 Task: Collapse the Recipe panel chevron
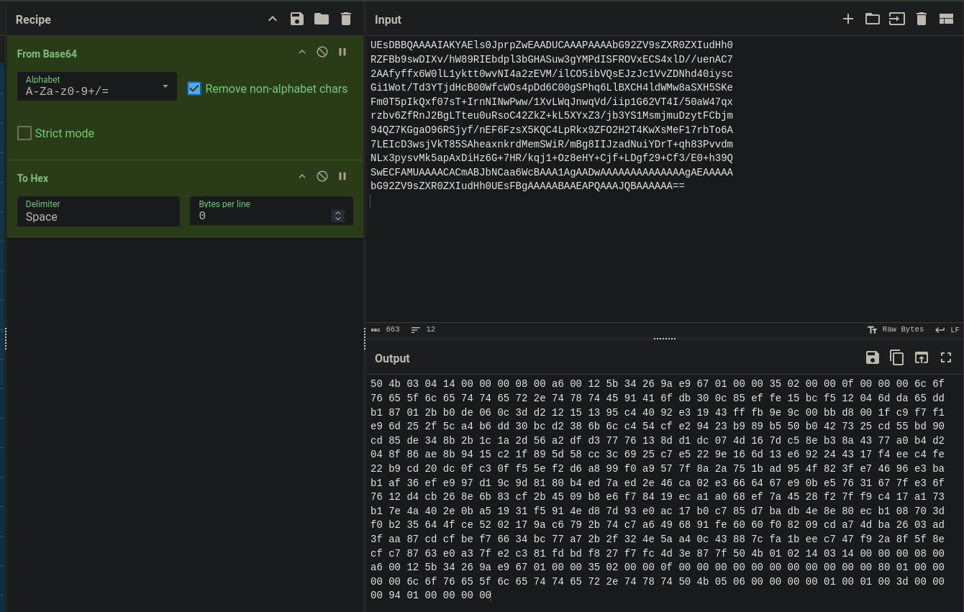[x=273, y=19]
